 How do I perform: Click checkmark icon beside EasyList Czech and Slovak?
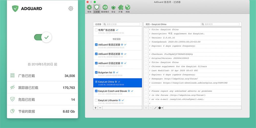pos(132,91)
